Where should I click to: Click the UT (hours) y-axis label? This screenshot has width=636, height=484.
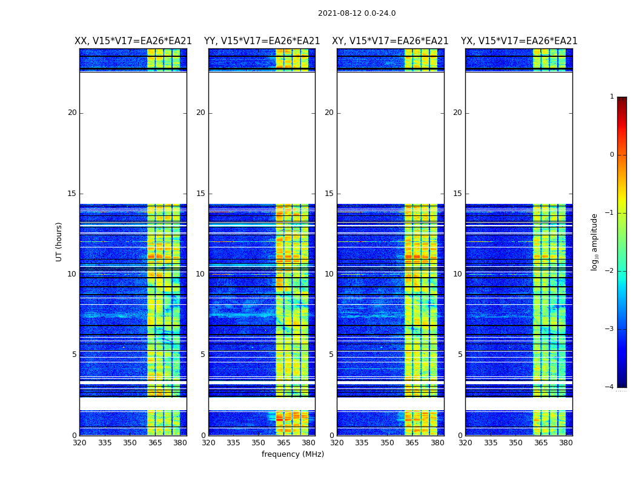pyautogui.click(x=59, y=241)
